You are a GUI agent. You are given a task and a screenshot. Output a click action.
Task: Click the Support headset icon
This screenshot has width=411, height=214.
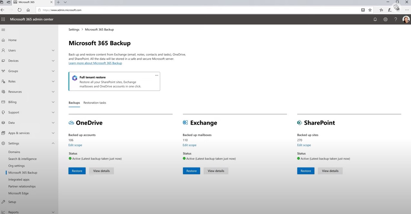click(x=3, y=112)
